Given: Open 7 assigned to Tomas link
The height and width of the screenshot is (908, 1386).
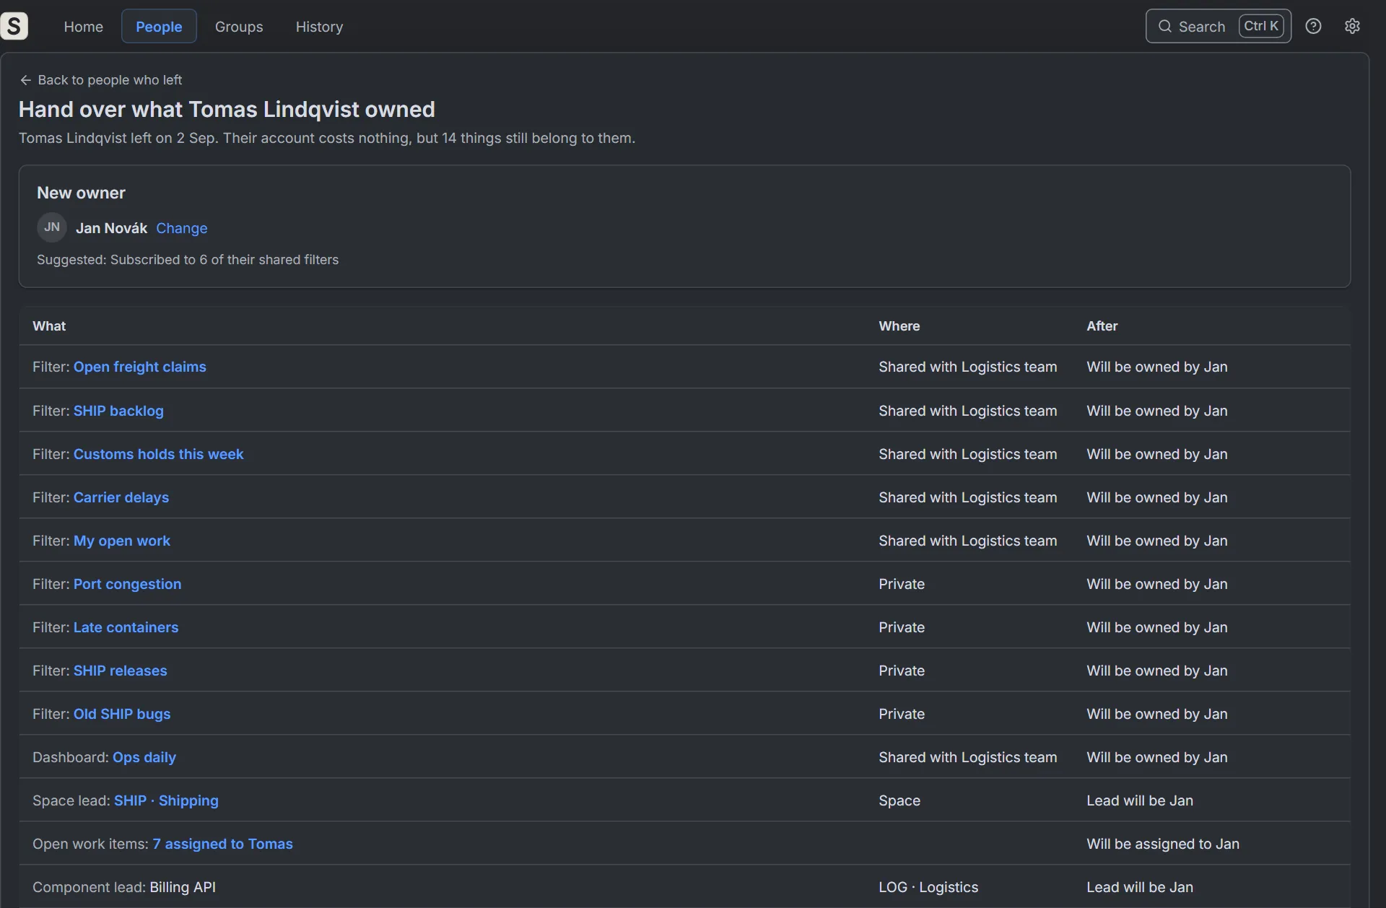Looking at the screenshot, I should (222, 844).
